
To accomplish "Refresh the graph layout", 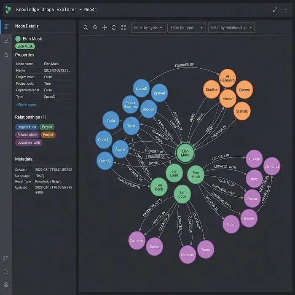I will click(114, 28).
